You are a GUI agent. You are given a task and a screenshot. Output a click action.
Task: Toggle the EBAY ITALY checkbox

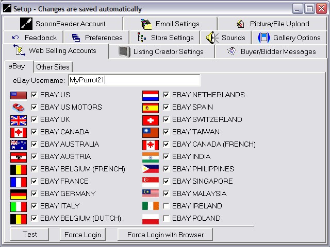[34, 206]
